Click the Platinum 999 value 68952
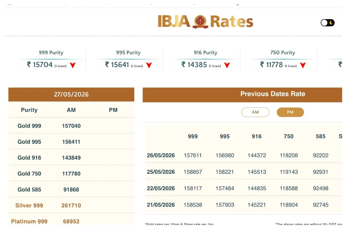Viewport: 347px width, 230px height. pyautogui.click(x=71, y=221)
